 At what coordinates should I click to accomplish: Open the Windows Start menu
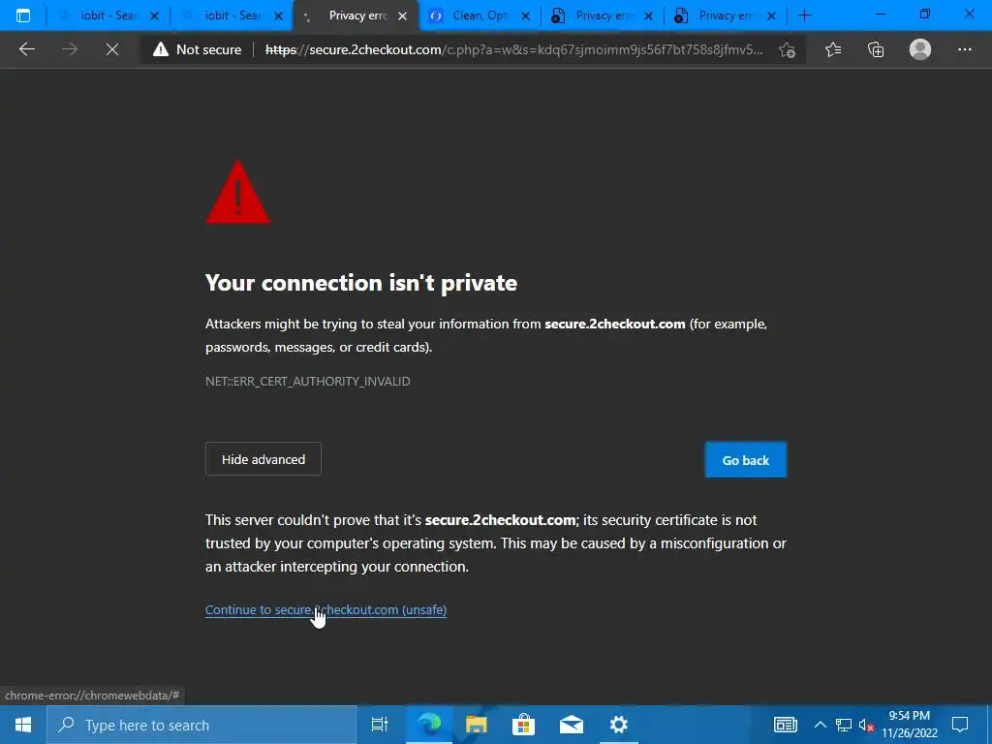pos(23,725)
